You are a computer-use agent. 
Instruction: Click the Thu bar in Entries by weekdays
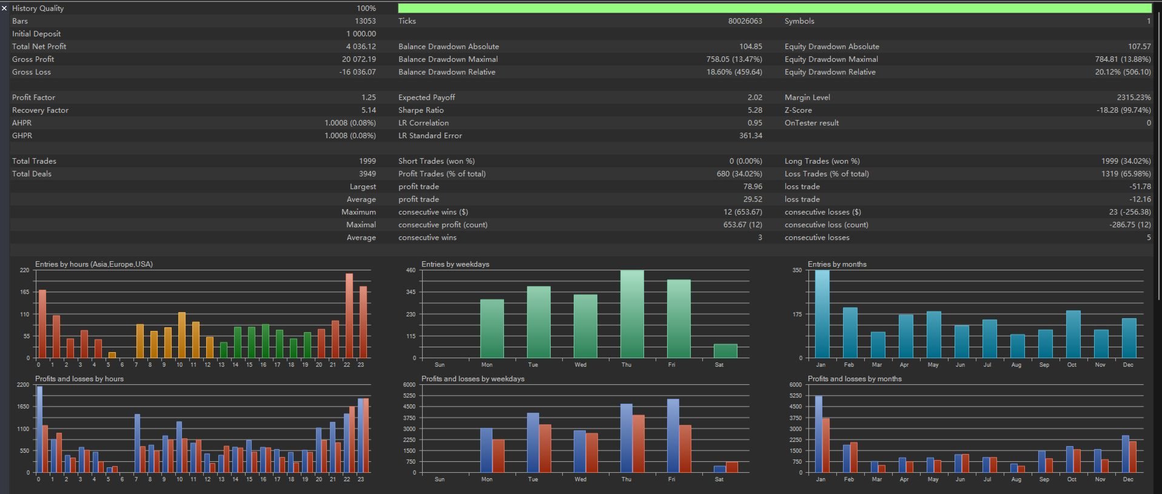click(632, 314)
